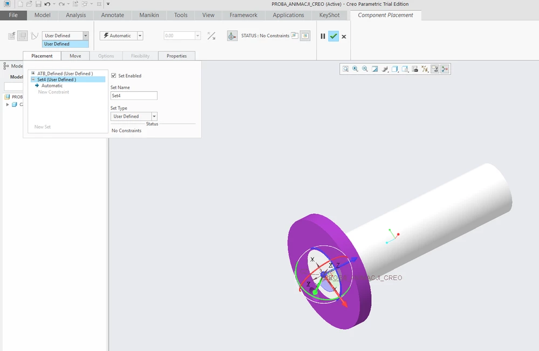Open the rendering options icon

pos(385,69)
